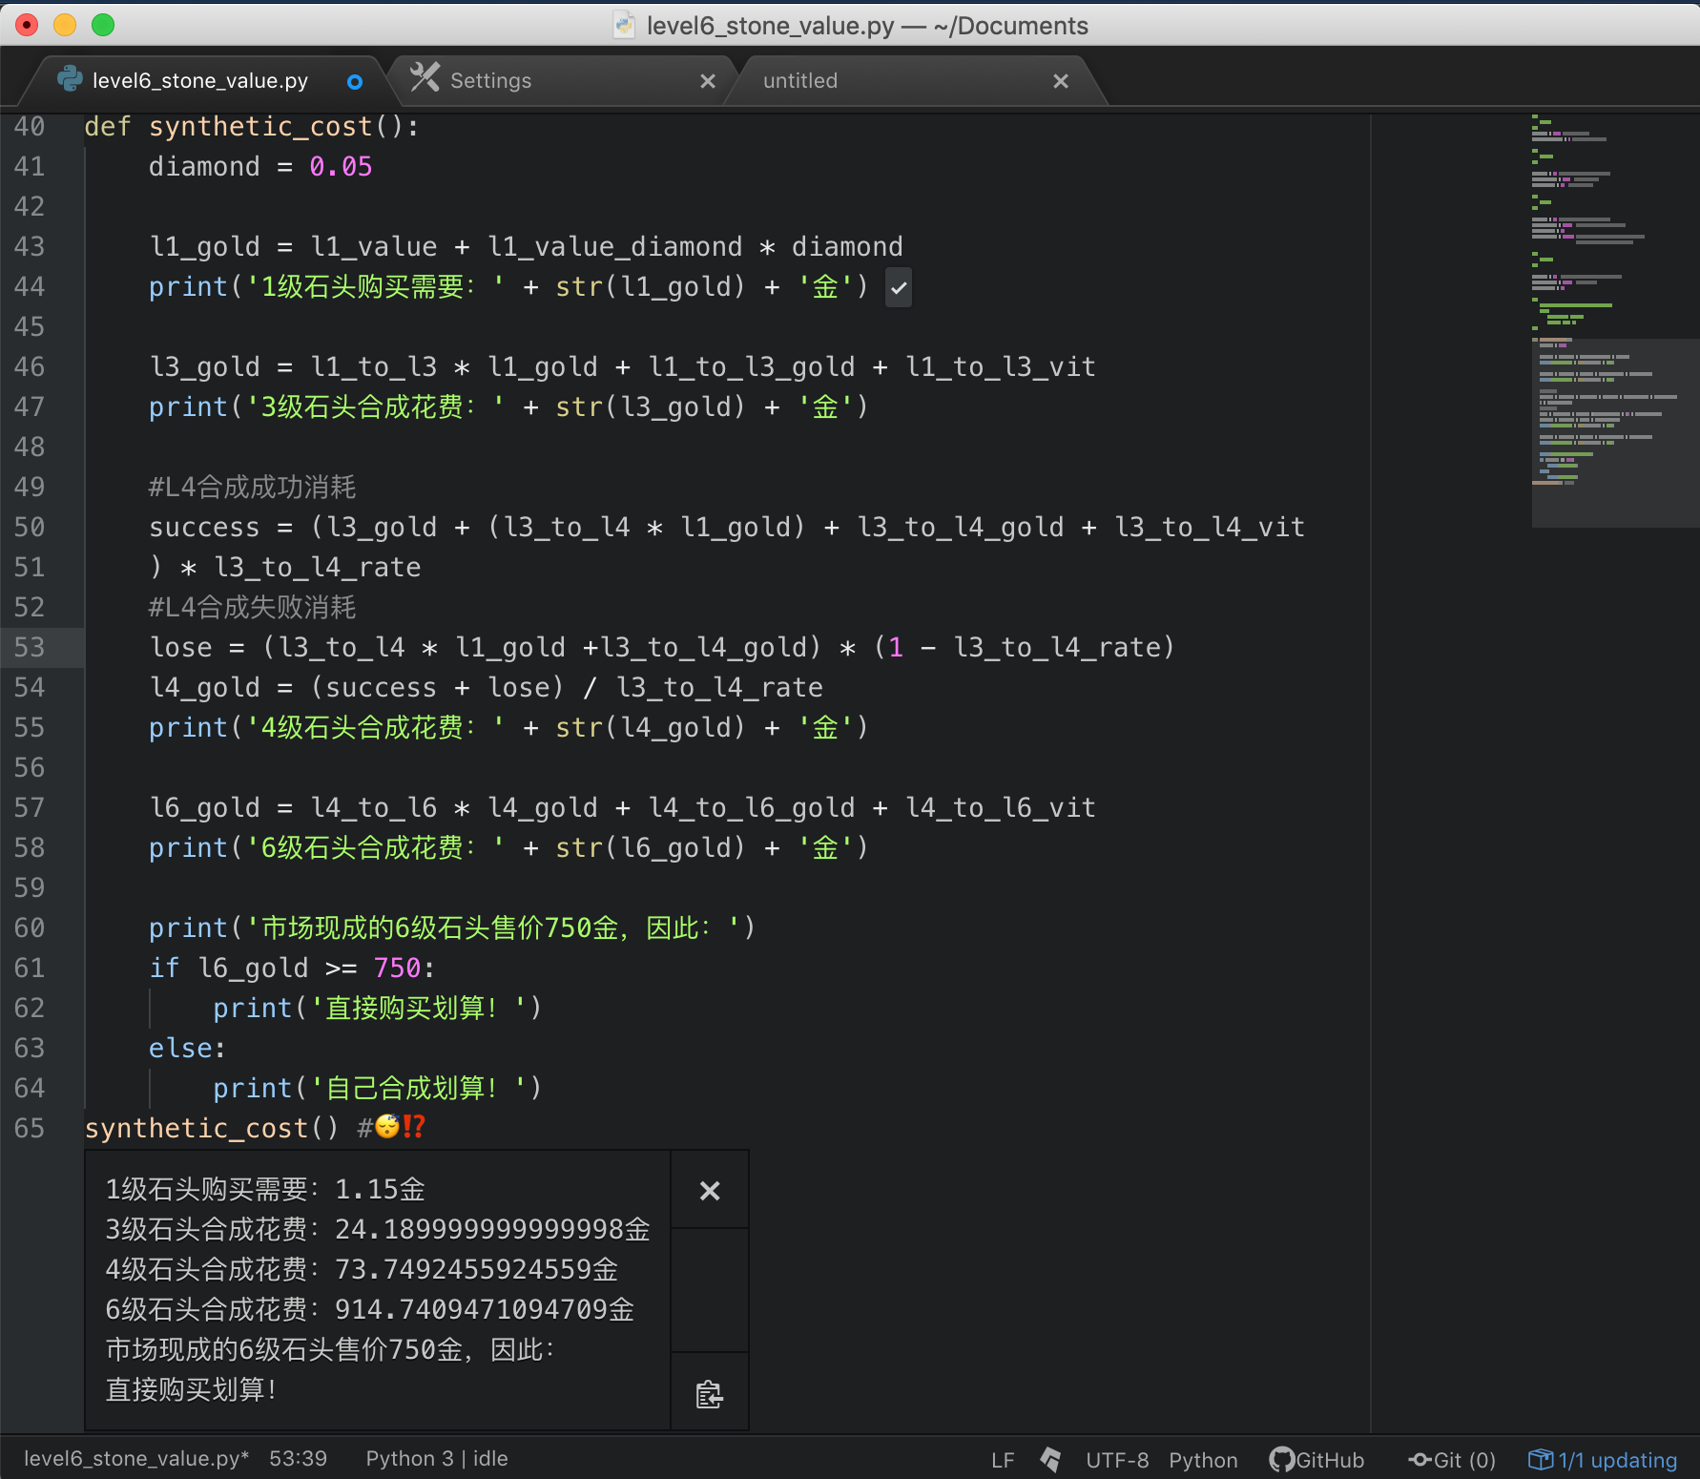Close the Hydrogen output panel

tap(710, 1190)
